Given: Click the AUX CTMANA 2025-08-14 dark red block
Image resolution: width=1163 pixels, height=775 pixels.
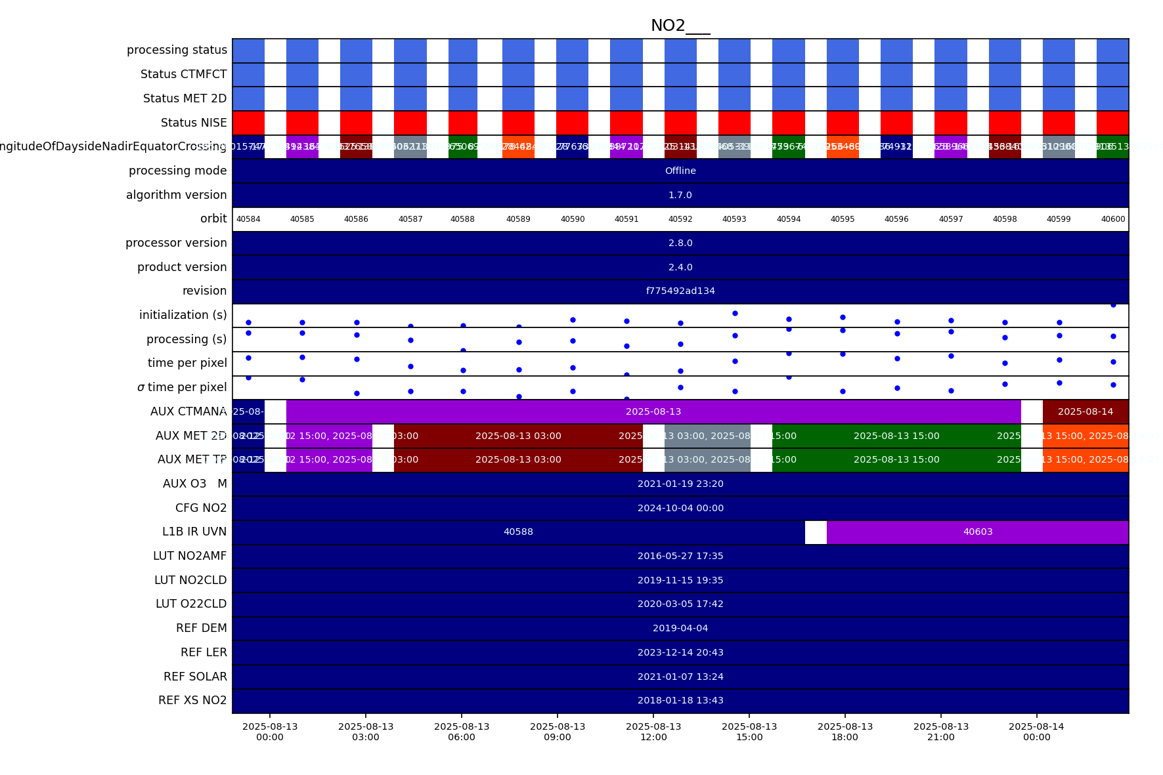Looking at the screenshot, I should [1085, 411].
